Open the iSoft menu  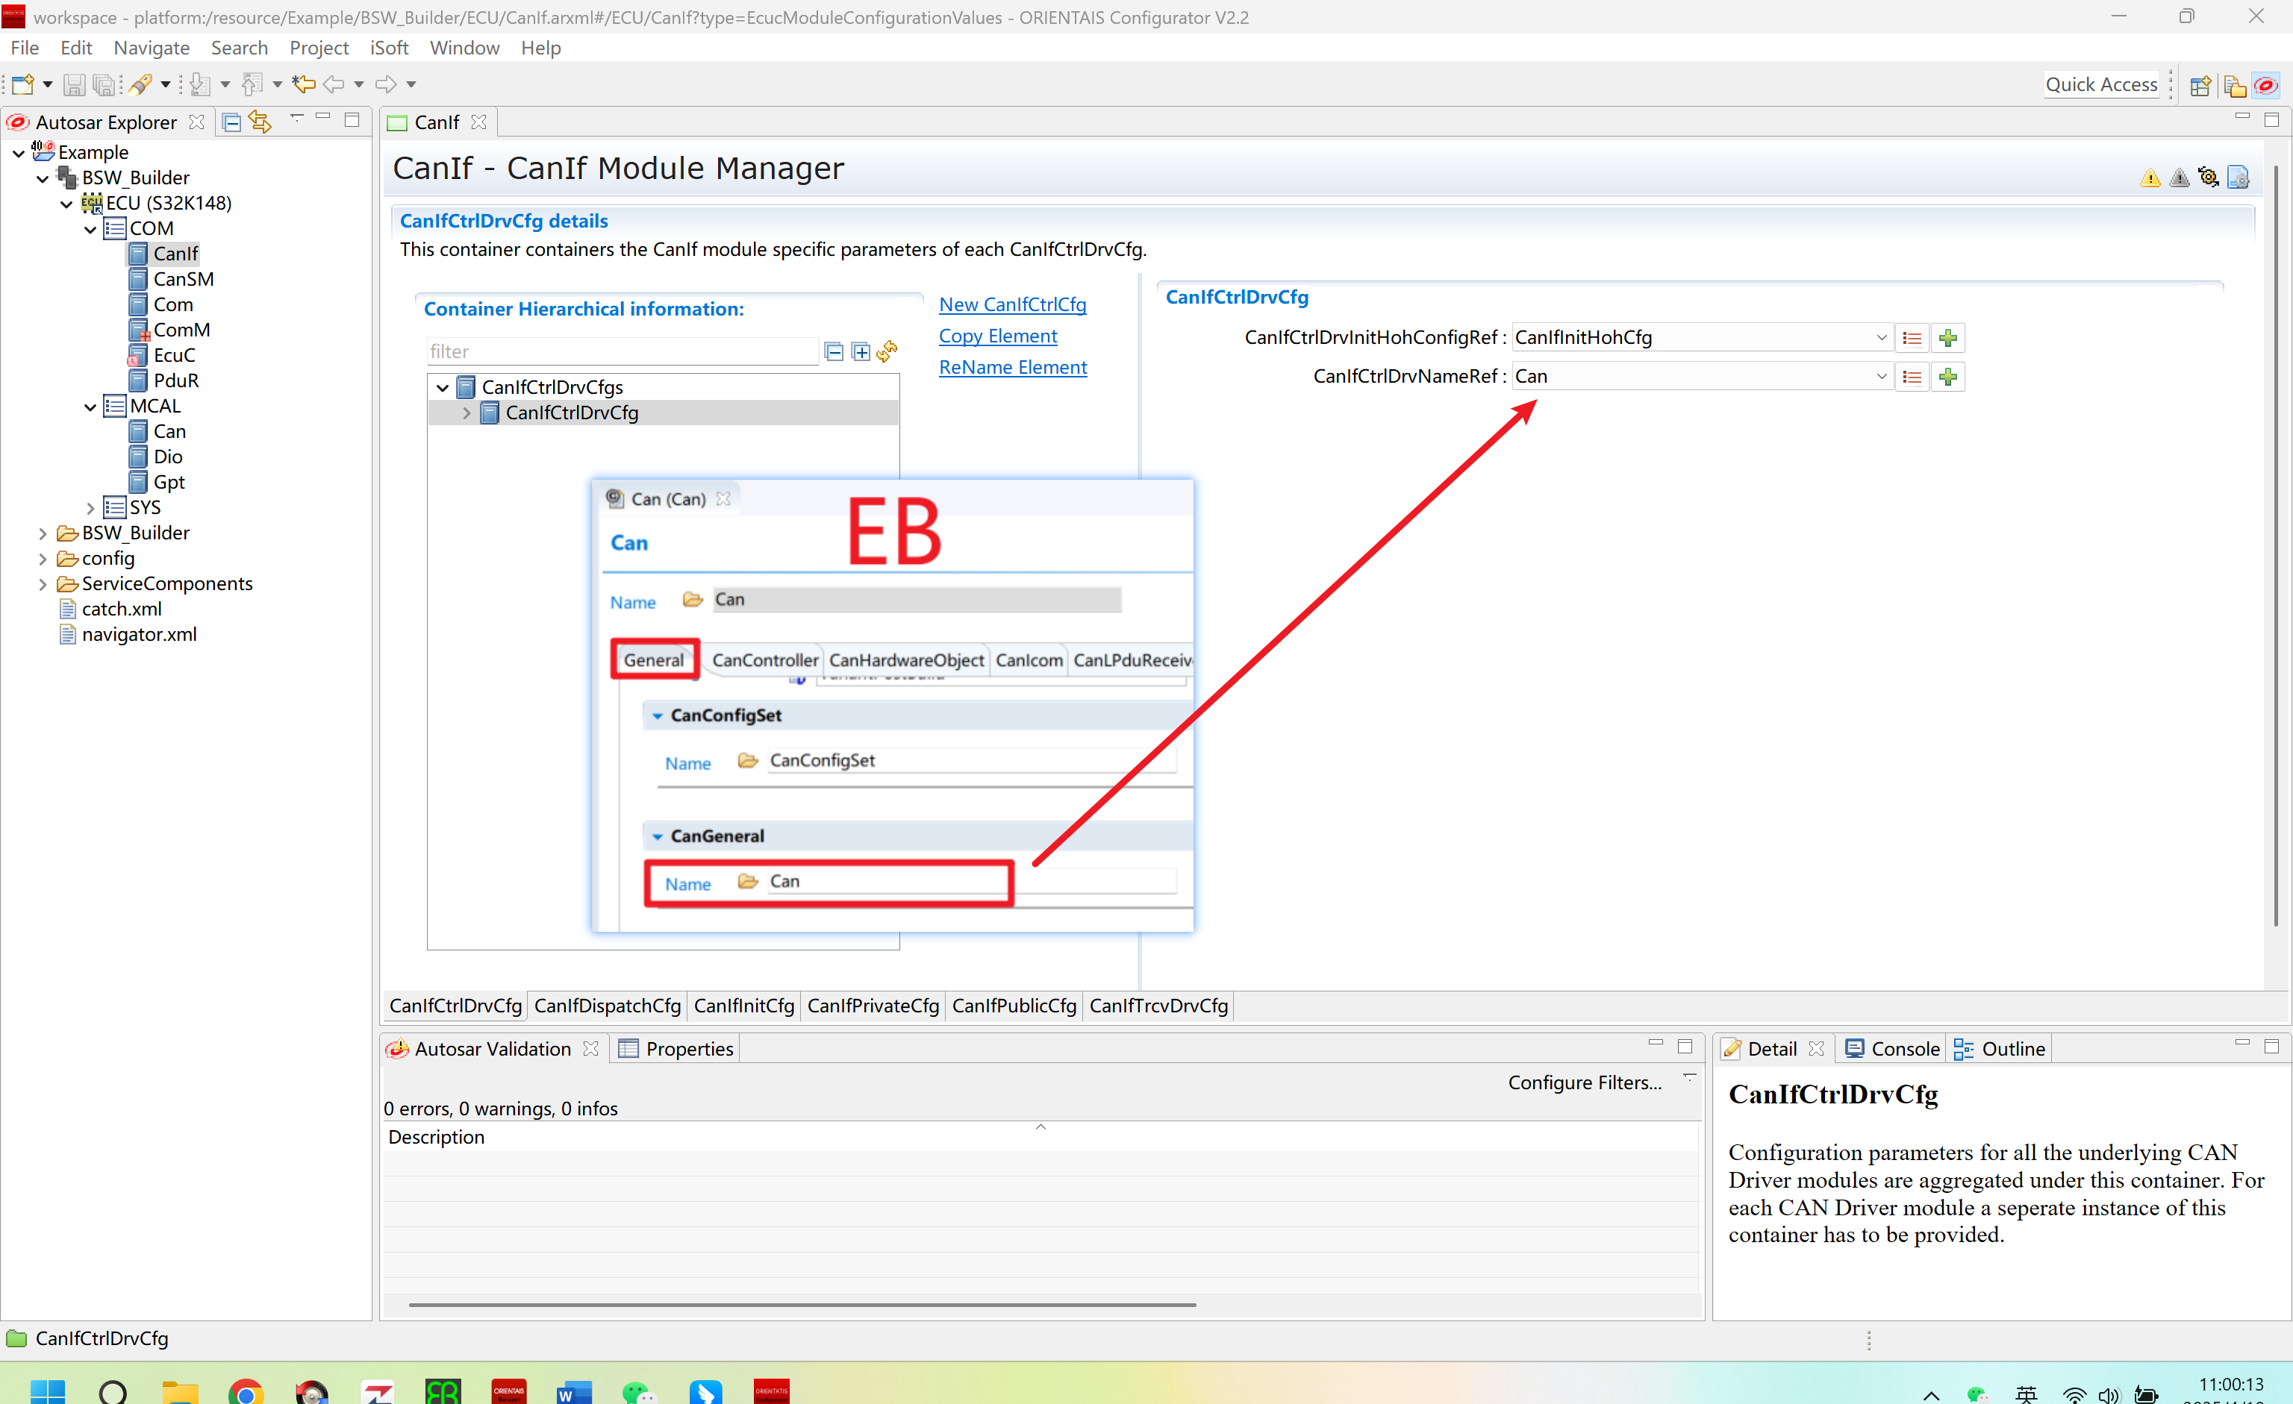pos(389,48)
